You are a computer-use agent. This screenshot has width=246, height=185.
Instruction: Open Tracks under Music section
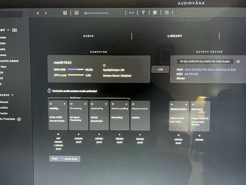4,113
